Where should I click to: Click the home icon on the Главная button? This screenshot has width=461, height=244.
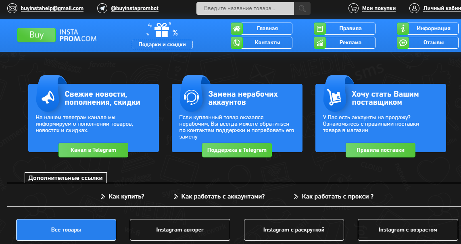[237, 28]
